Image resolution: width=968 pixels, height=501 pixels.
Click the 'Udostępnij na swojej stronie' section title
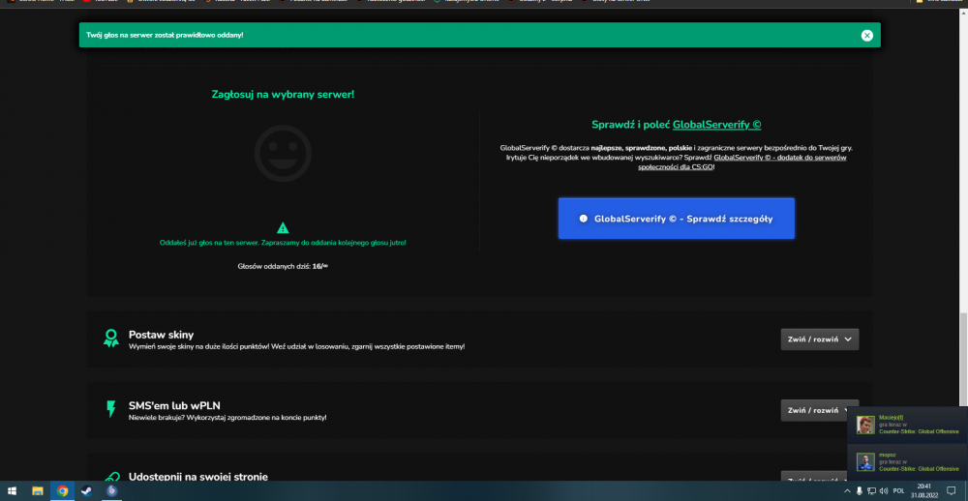coord(198,476)
